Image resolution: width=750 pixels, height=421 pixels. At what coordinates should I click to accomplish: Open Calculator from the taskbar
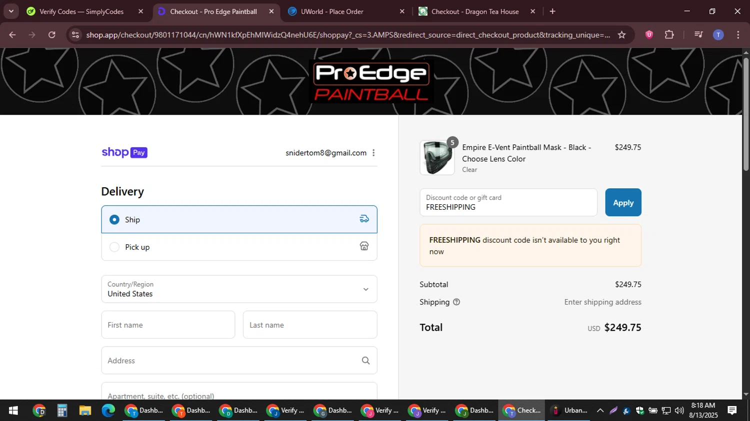pyautogui.click(x=62, y=411)
